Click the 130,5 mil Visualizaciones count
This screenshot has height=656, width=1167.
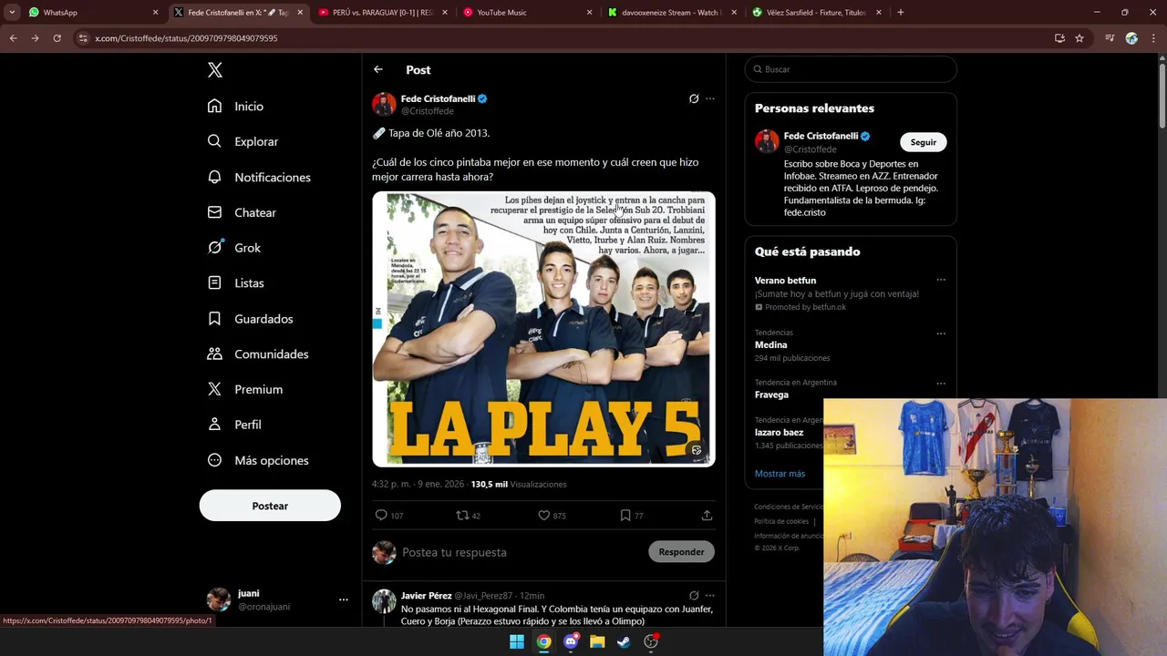(519, 485)
